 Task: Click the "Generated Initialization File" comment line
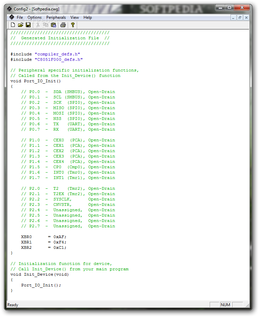click(x=60, y=38)
